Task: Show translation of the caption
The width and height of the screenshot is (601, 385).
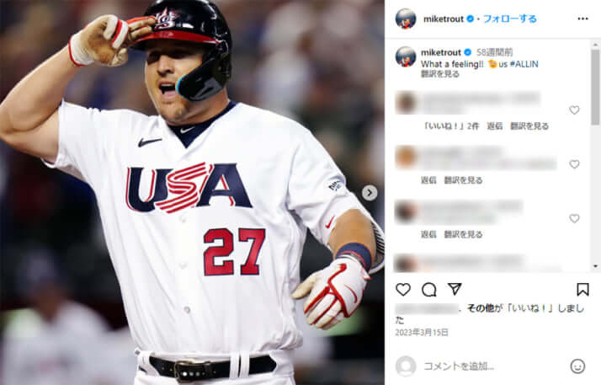Action: tap(440, 74)
